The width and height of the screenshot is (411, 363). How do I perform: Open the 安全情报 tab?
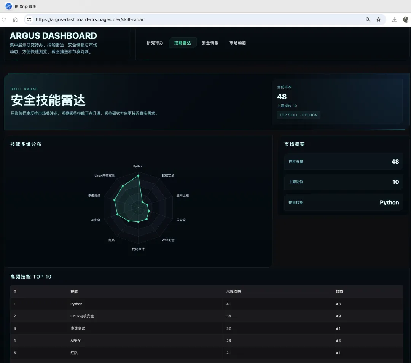click(210, 43)
